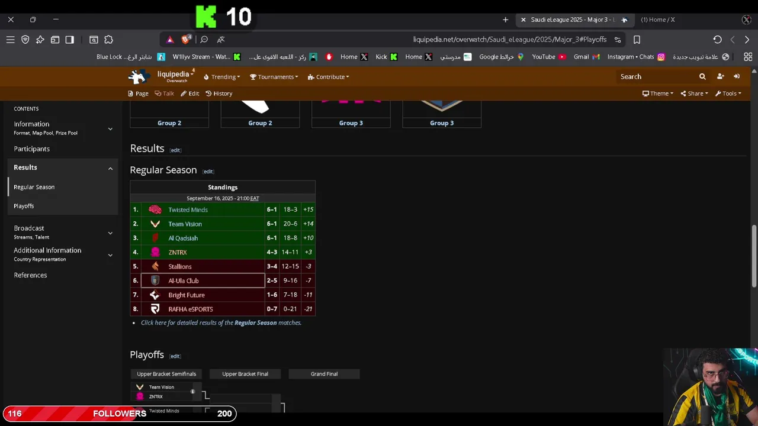Go to Participants in contents sidebar
The height and width of the screenshot is (426, 758).
click(31, 149)
